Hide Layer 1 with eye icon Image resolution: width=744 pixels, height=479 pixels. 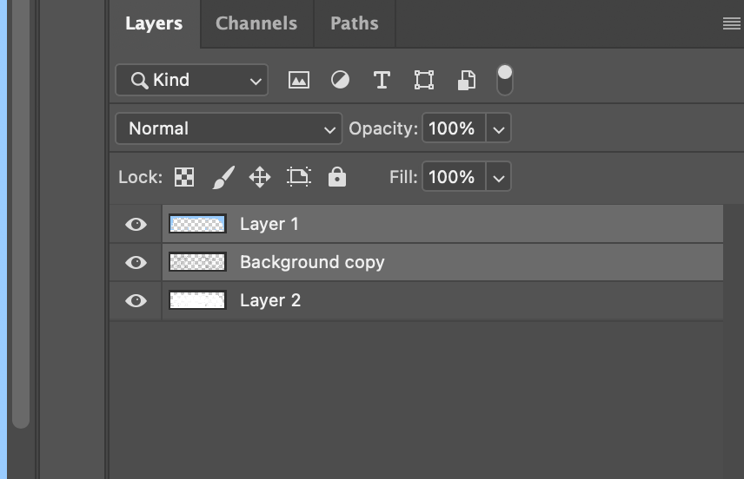click(x=136, y=224)
